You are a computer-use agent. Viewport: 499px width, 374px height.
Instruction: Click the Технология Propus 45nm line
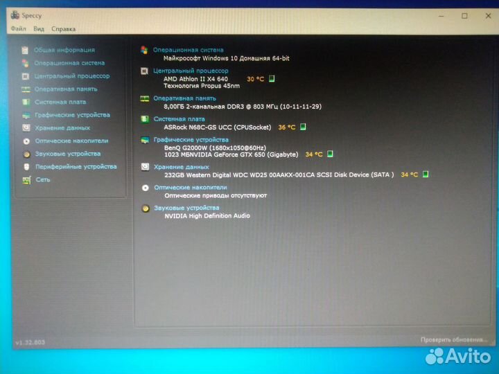tap(202, 86)
